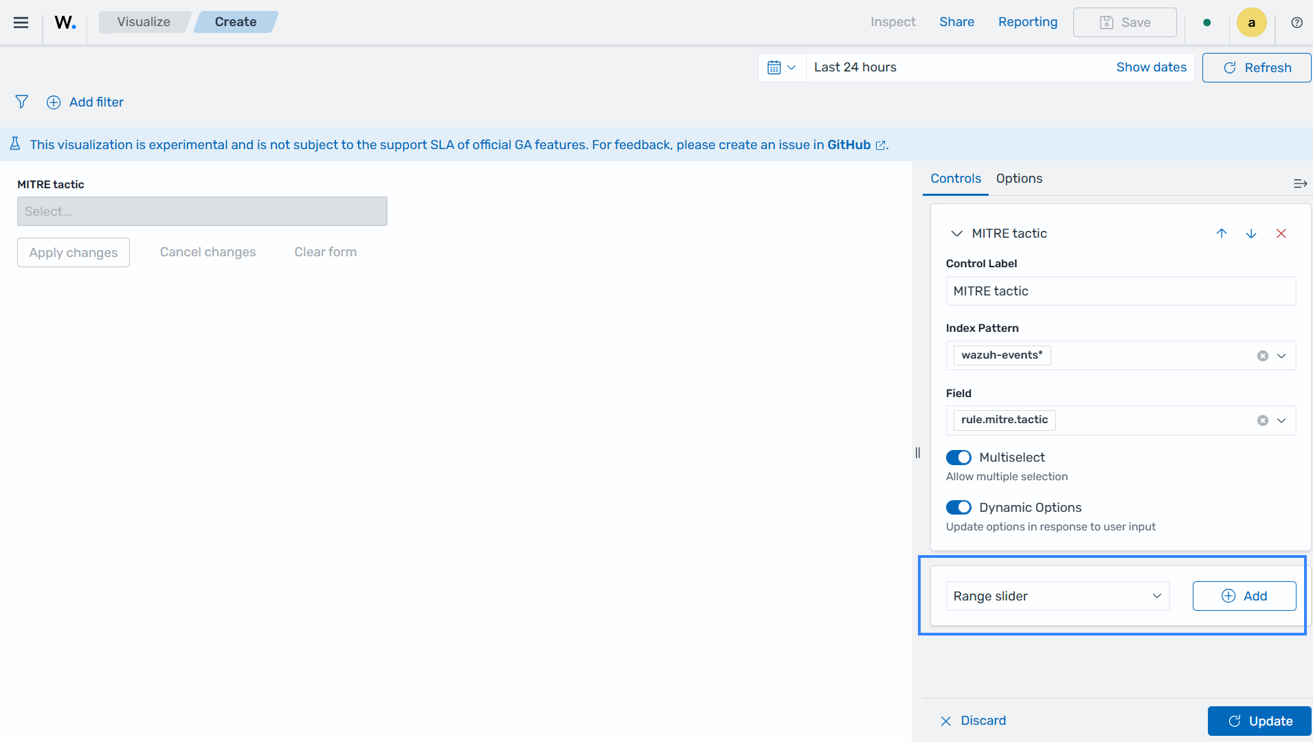The image size is (1313, 742).
Task: Click the Control Label input field
Action: 1121,291
